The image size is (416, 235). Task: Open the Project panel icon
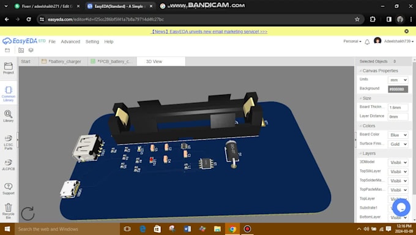[8, 68]
